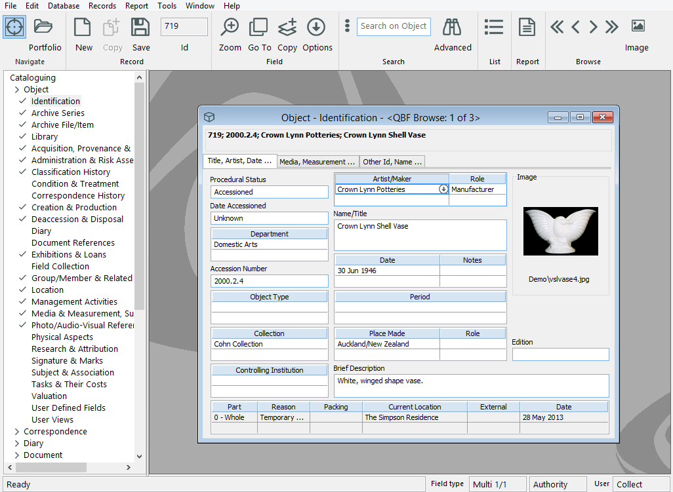Click the Image toolbar icon
This screenshot has height=492, width=673.
[x=638, y=26]
